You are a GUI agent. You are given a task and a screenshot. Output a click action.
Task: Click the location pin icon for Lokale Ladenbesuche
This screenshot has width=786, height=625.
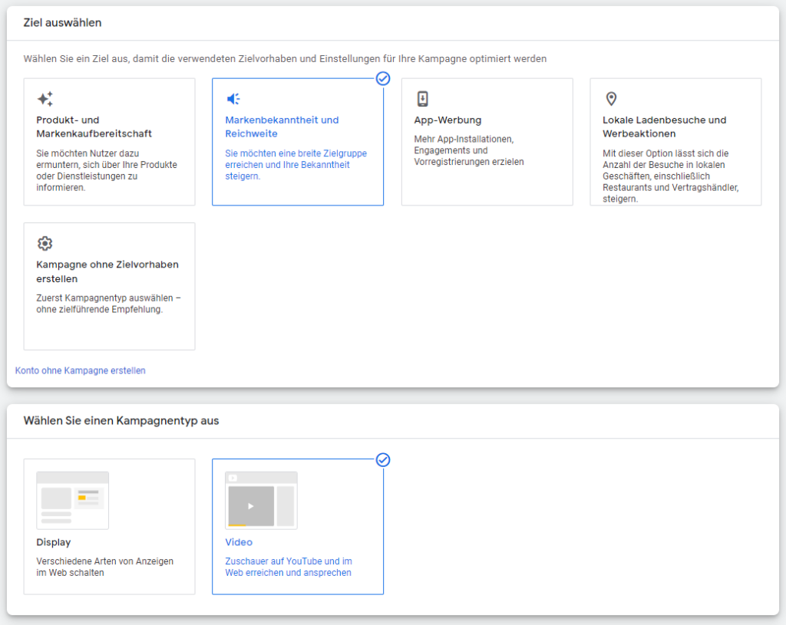(612, 98)
